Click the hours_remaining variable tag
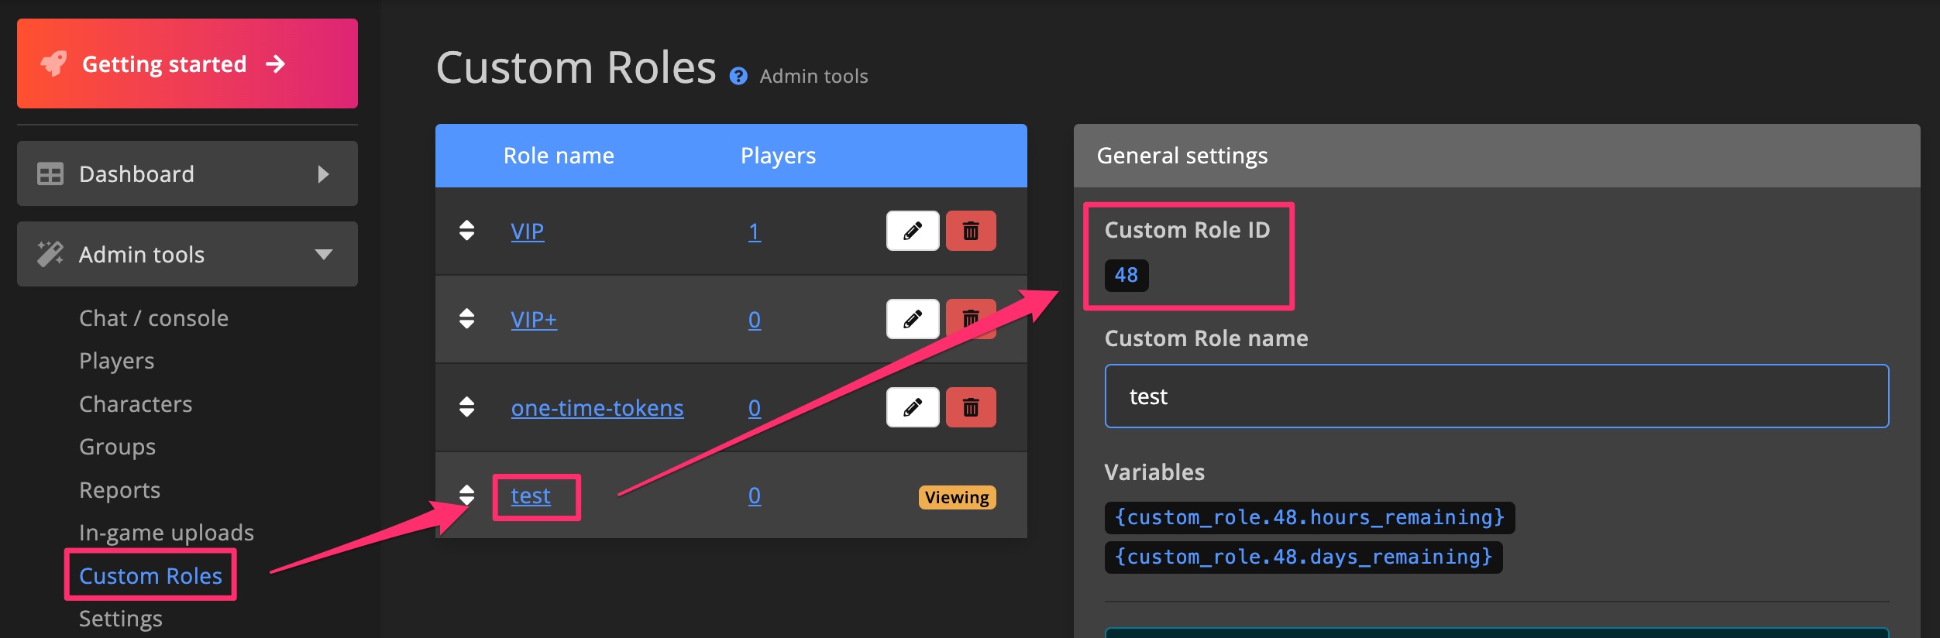1940x638 pixels. [1309, 517]
